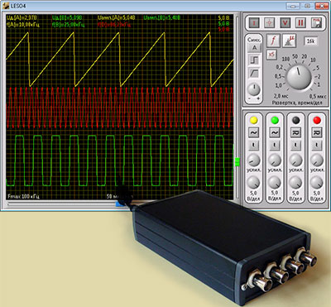The height and width of the screenshot is (307, 331).
Task: Turn the green channel volts-per-division knob
Action: click(x=275, y=183)
